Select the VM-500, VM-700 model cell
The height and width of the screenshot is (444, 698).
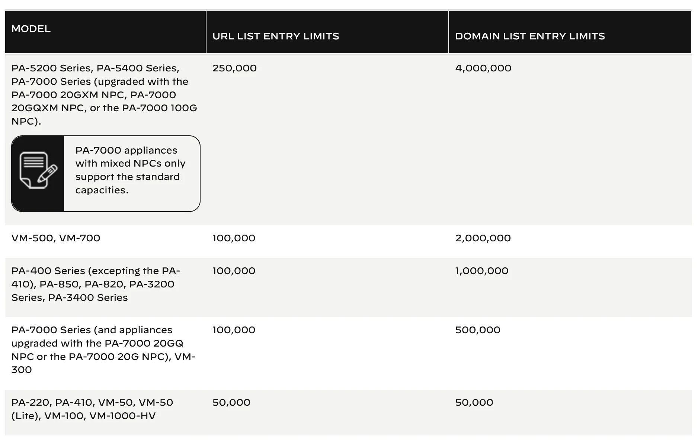(56, 238)
